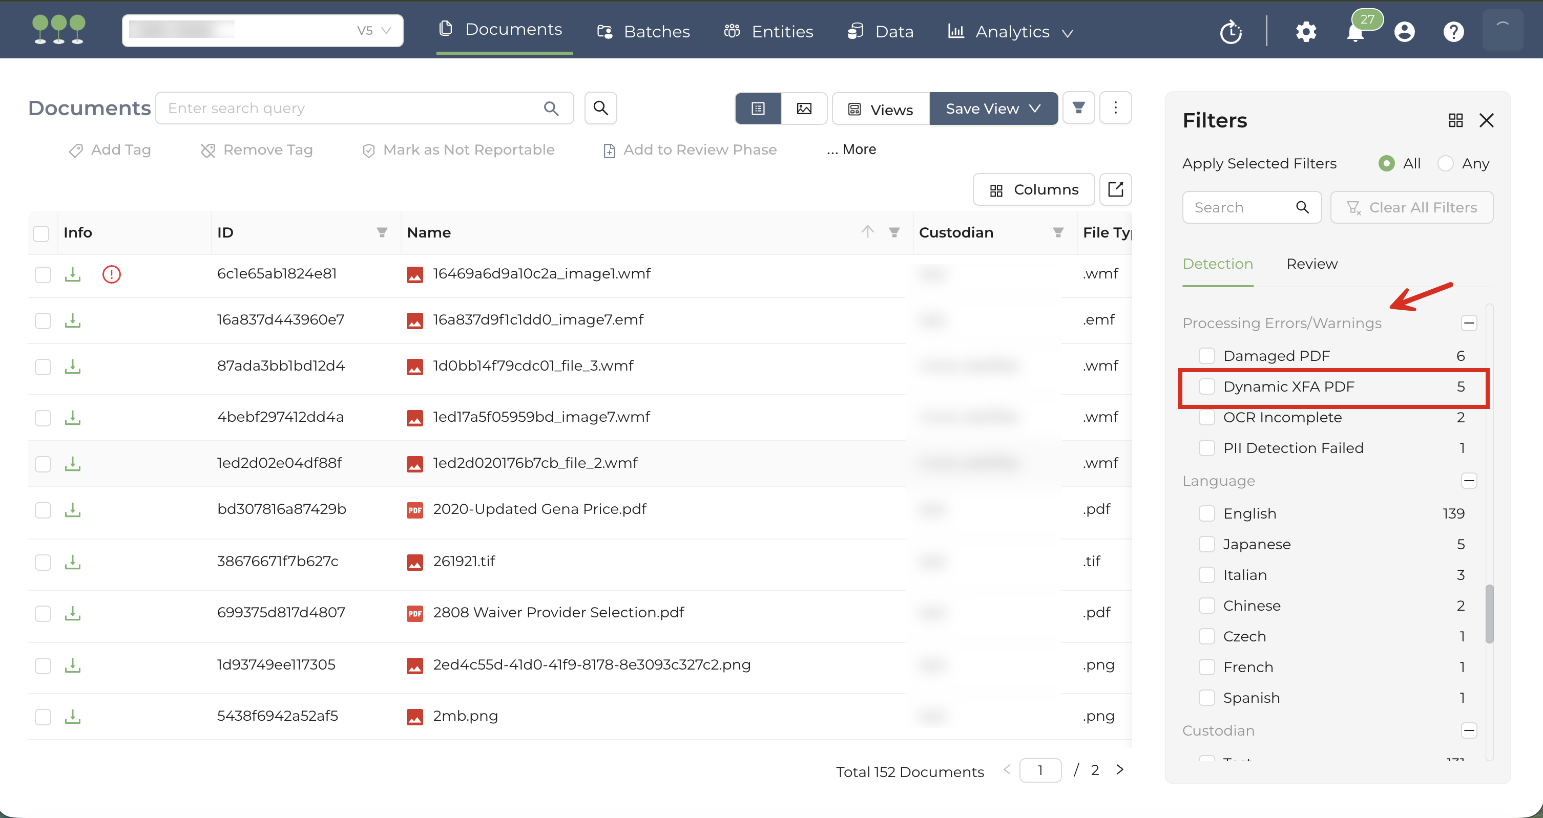Open the export icon beside Columns
The width and height of the screenshot is (1543, 818).
pyautogui.click(x=1115, y=190)
